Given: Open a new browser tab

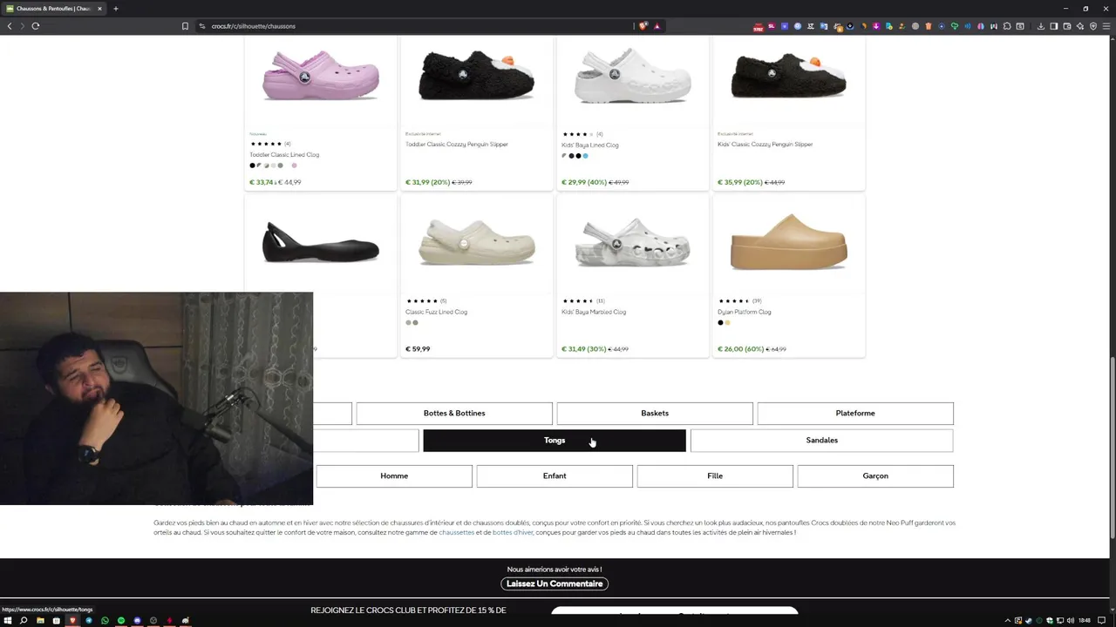Looking at the screenshot, I should click(x=115, y=9).
